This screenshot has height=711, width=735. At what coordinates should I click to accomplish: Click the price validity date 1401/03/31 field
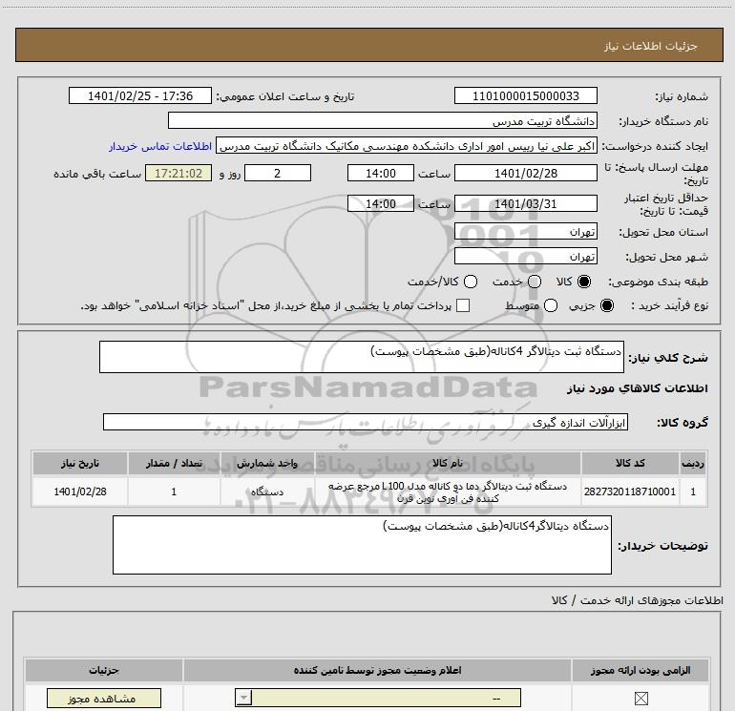coord(525,204)
